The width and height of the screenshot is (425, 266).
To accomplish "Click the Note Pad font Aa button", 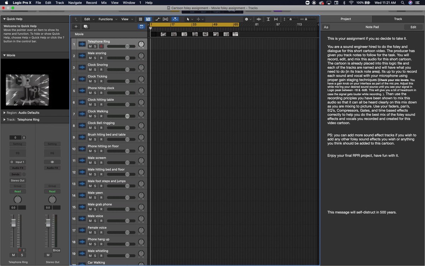I will pyautogui.click(x=326, y=27).
